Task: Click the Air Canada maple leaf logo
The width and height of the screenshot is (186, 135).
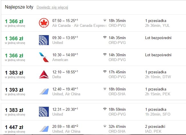Action: tap(44, 23)
